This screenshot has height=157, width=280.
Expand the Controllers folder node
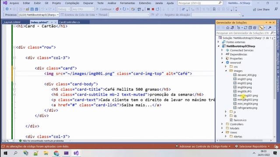tap(222, 124)
